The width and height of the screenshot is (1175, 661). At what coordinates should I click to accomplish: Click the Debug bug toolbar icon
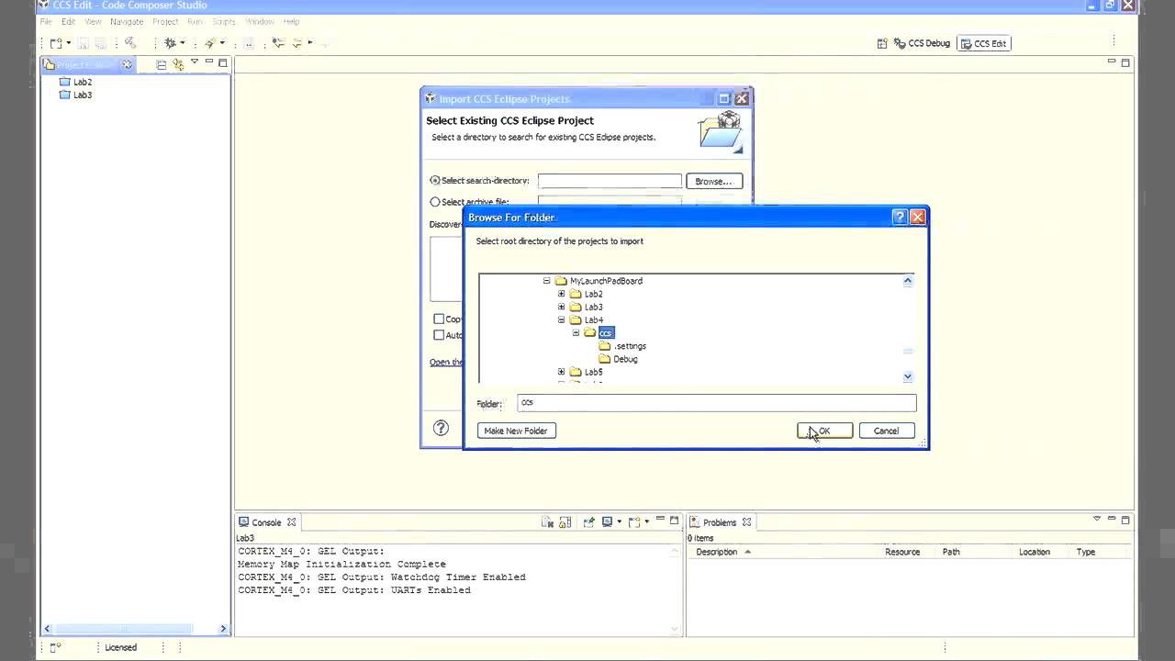point(170,43)
